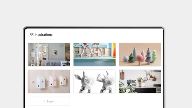This screenshot has width=192, height=108.
Task: Click the wall clock in walking legs photo
Action: 99,46
